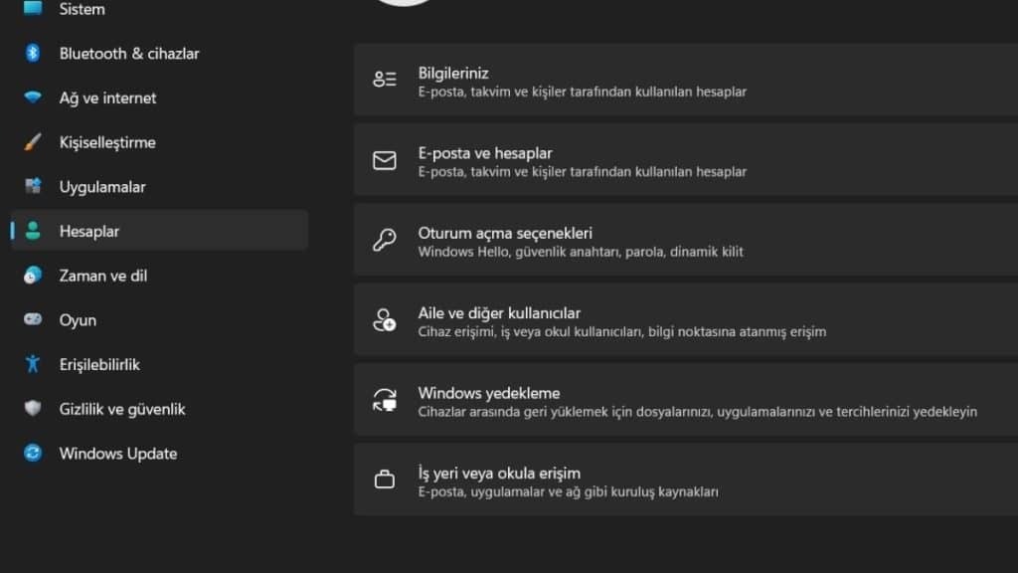Select the Hesaplar sidebar item
1018x573 pixels.
[x=159, y=231]
